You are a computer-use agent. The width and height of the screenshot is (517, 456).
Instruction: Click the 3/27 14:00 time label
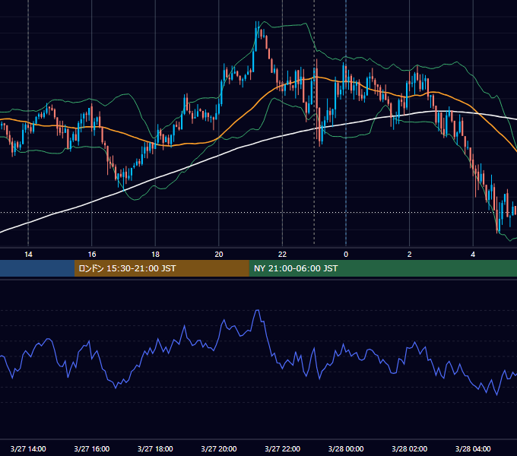point(28,448)
